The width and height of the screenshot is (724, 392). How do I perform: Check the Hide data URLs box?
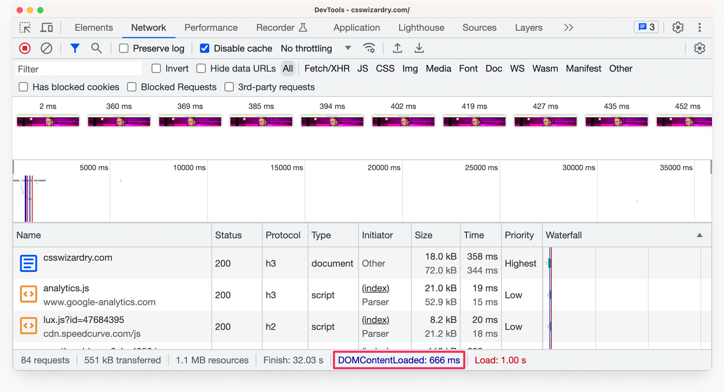coord(201,68)
